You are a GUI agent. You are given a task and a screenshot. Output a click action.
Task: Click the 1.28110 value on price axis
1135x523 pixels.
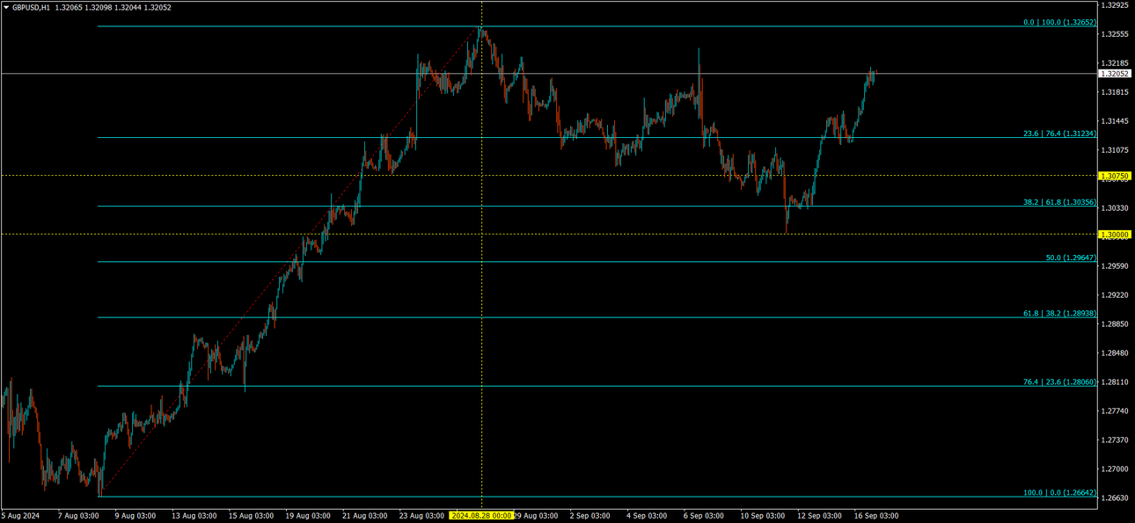click(1115, 382)
